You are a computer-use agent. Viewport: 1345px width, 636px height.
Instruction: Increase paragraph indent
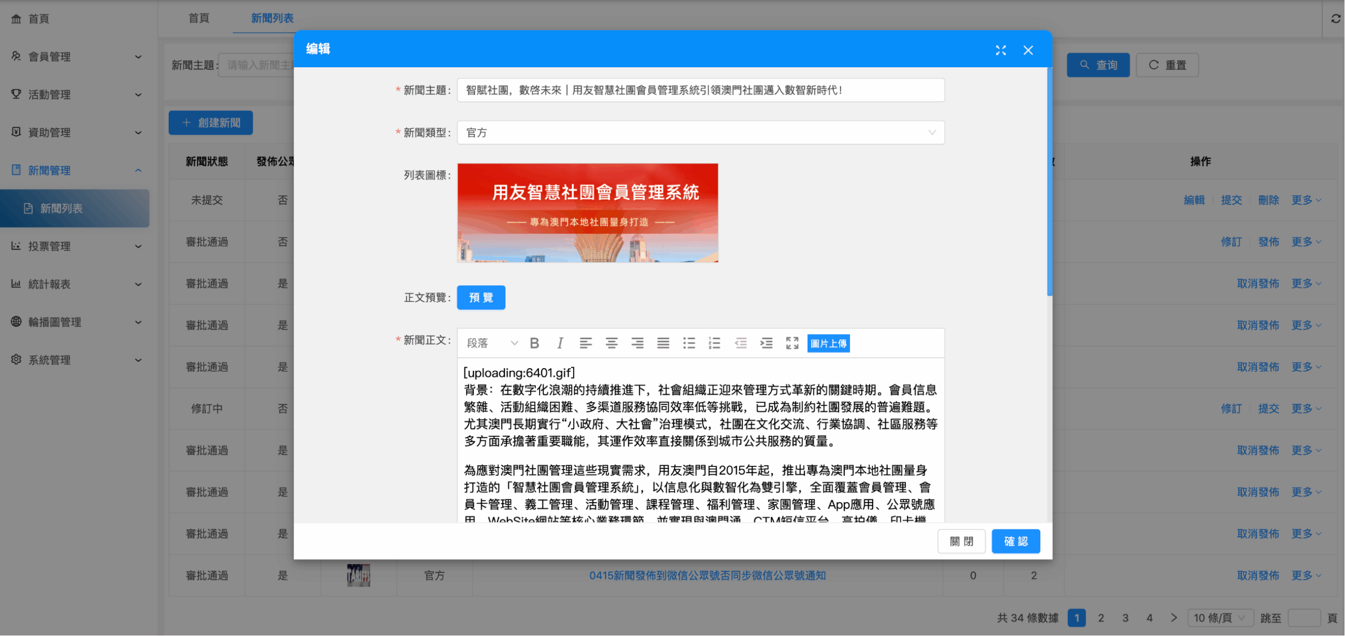point(766,343)
